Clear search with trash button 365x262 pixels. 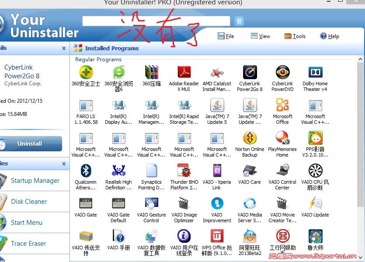(239, 21)
